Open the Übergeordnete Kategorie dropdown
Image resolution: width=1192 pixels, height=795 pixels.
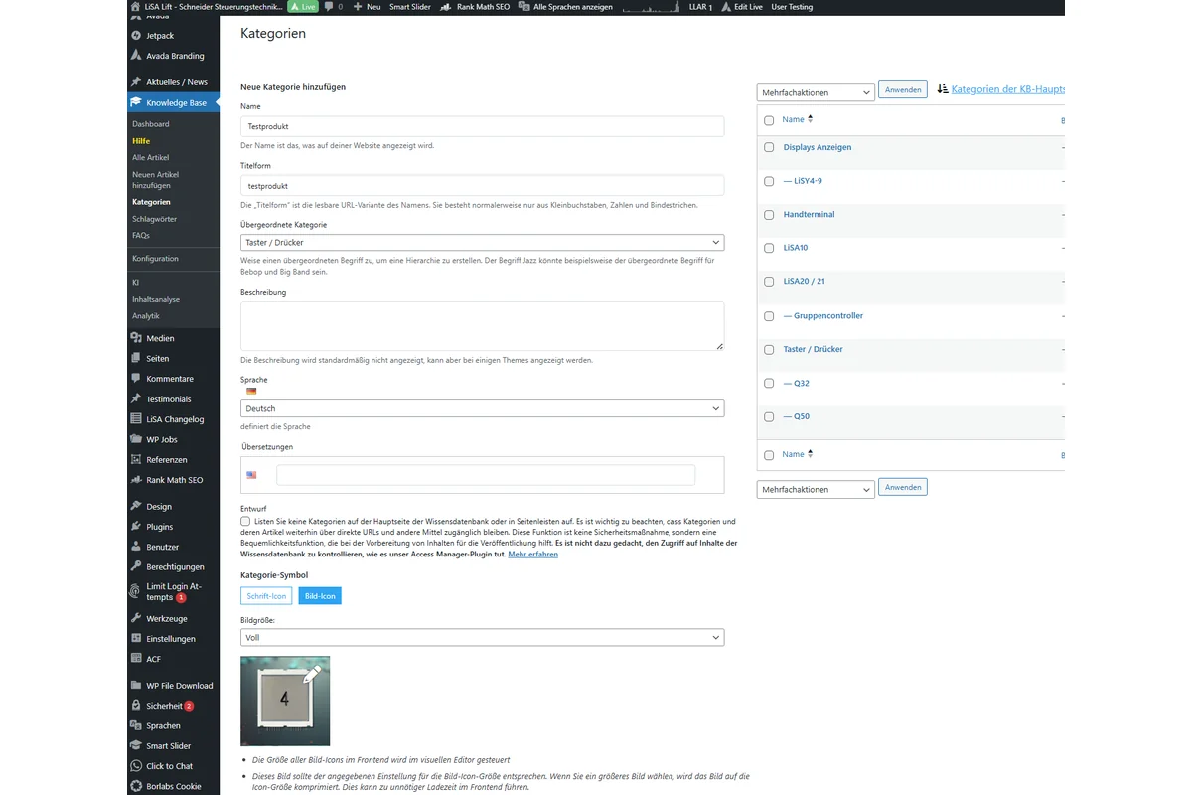point(482,241)
